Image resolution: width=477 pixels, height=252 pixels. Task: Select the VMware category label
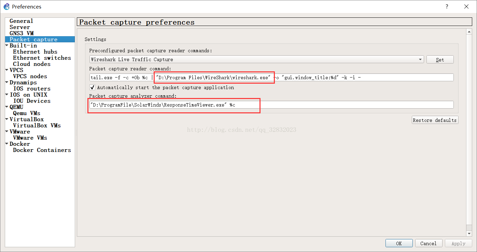(20, 132)
